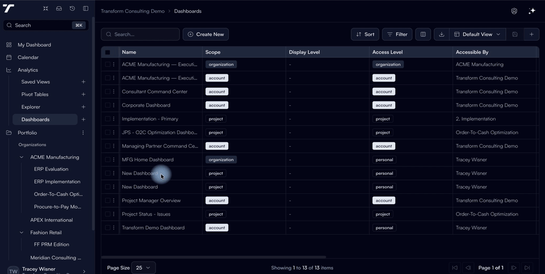545x274 pixels.
Task: Open row menu for MFG Home Dashboard
Action: click(x=114, y=160)
